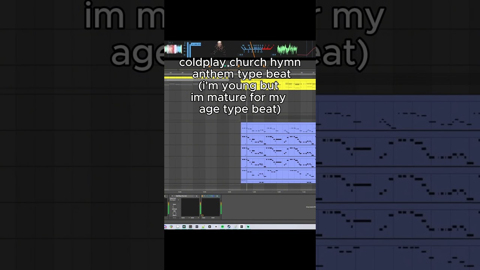Open CapCut from the taskbar
The height and width of the screenshot is (270, 480).
(216, 226)
